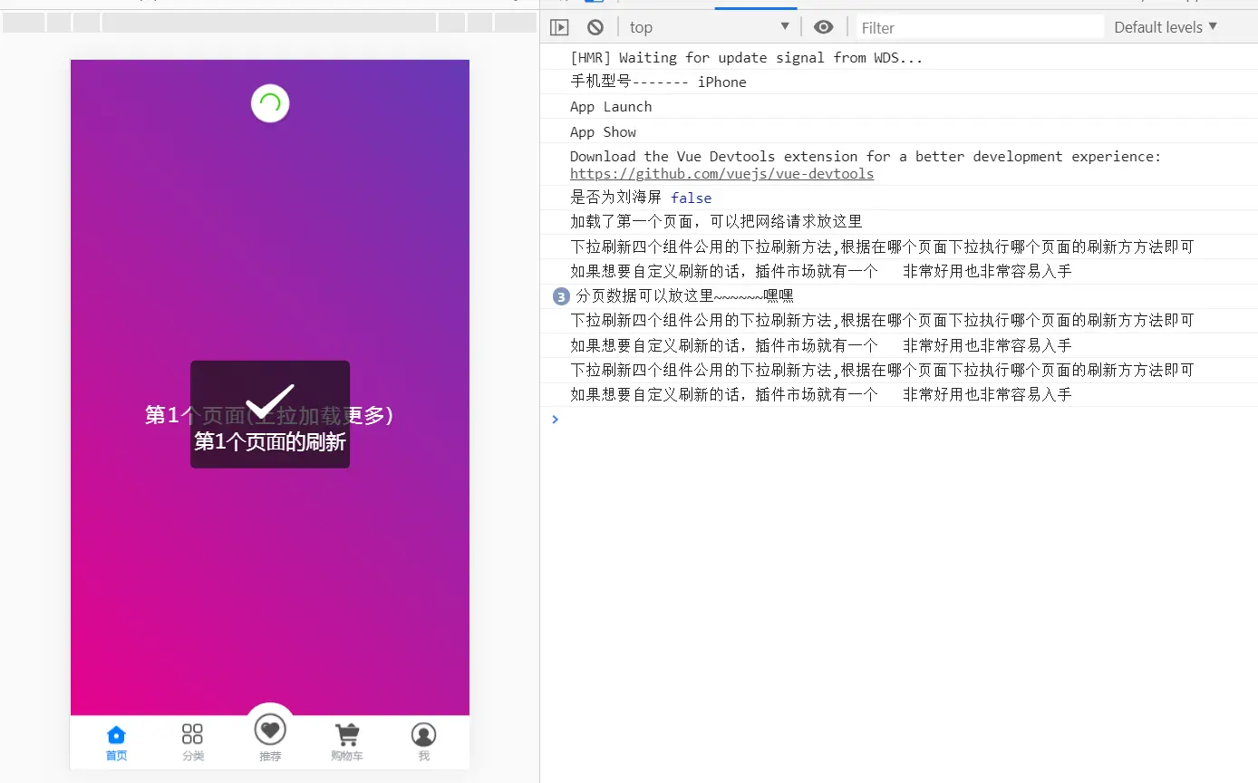Open the 分类 category grid icon
Image resolution: width=1258 pixels, height=783 pixels.
pyautogui.click(x=192, y=735)
